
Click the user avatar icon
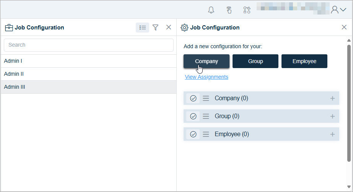[x=335, y=10]
